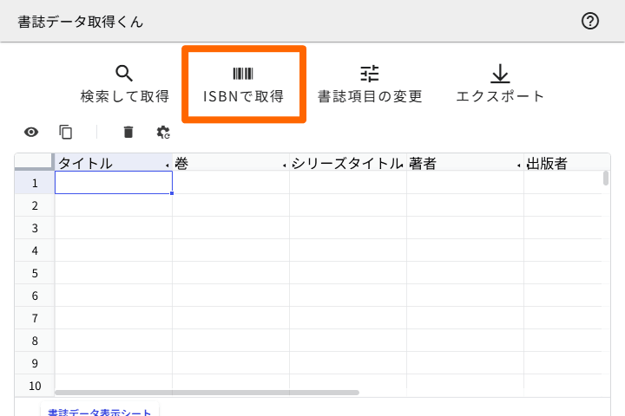The image size is (625, 416).
Task: Click the copy icon in toolbar
Action: coord(66,132)
